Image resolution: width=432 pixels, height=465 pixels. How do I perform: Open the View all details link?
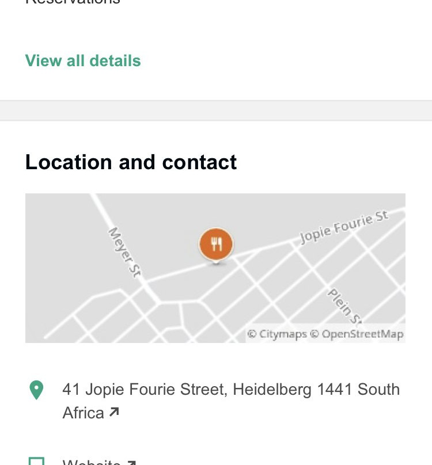point(83,61)
